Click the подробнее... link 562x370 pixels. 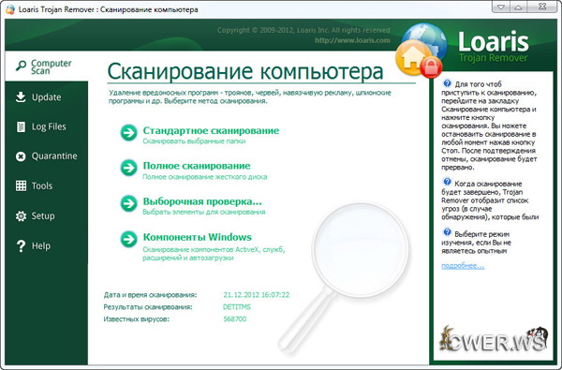point(463,266)
